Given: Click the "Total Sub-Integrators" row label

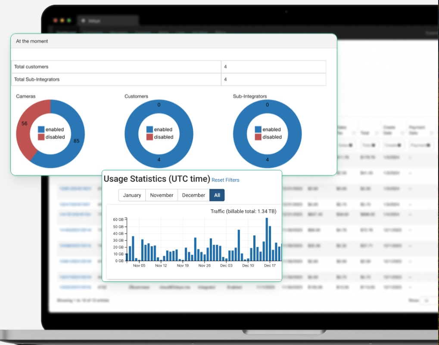Looking at the screenshot, I should coord(37,80).
